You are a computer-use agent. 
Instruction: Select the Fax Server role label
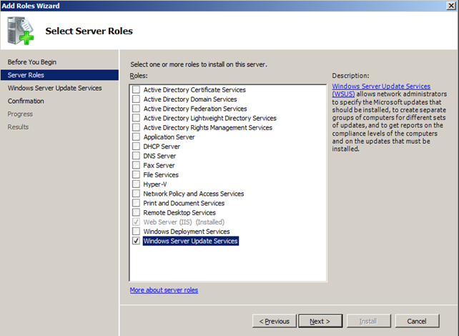pyautogui.click(x=159, y=165)
